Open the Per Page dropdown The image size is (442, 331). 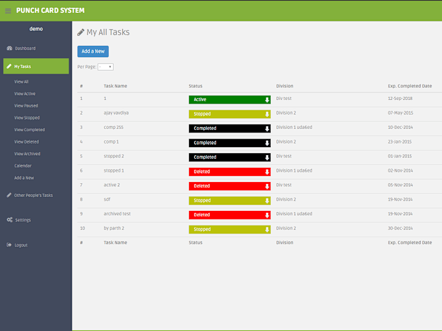pos(106,67)
